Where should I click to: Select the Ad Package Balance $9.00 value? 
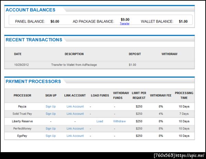tap(125, 20)
